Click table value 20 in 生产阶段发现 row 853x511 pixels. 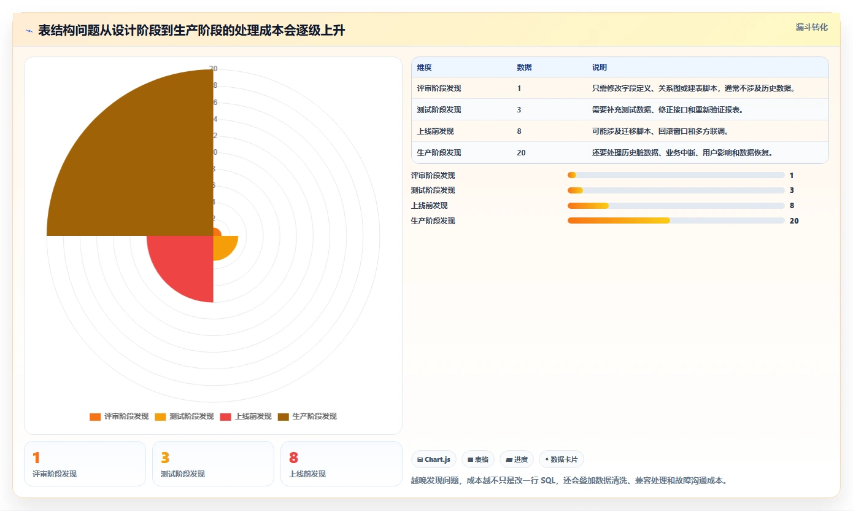click(x=522, y=153)
